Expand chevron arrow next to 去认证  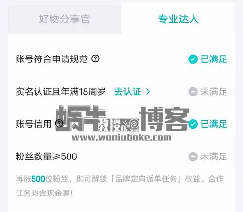148,92
